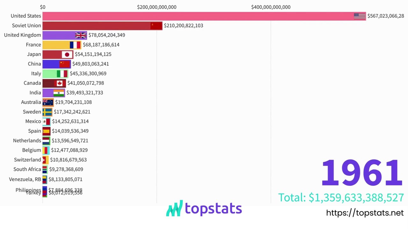Click the United Kingdom flag icon
The image size is (408, 229).
coord(81,35)
